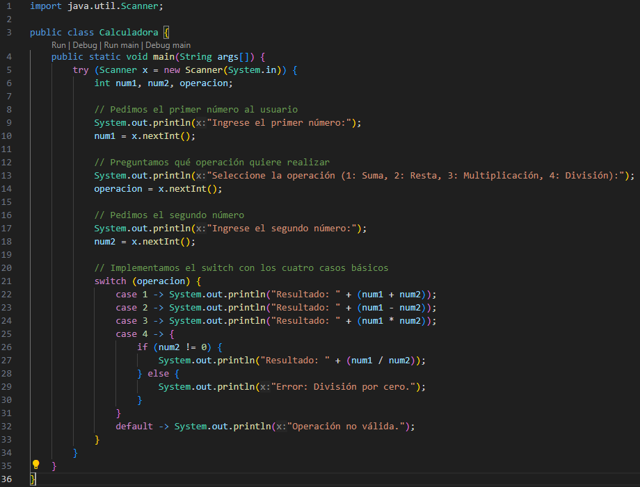Click the 'main' method name
Image resolution: width=640 pixels, height=487 pixels.
163,57
